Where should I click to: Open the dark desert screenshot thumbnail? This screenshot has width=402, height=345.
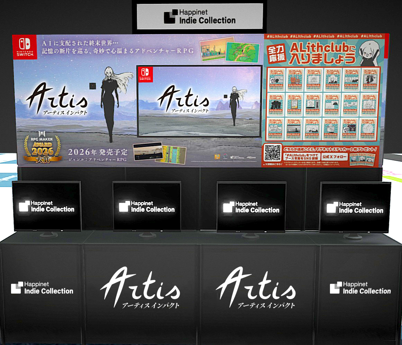148,151
